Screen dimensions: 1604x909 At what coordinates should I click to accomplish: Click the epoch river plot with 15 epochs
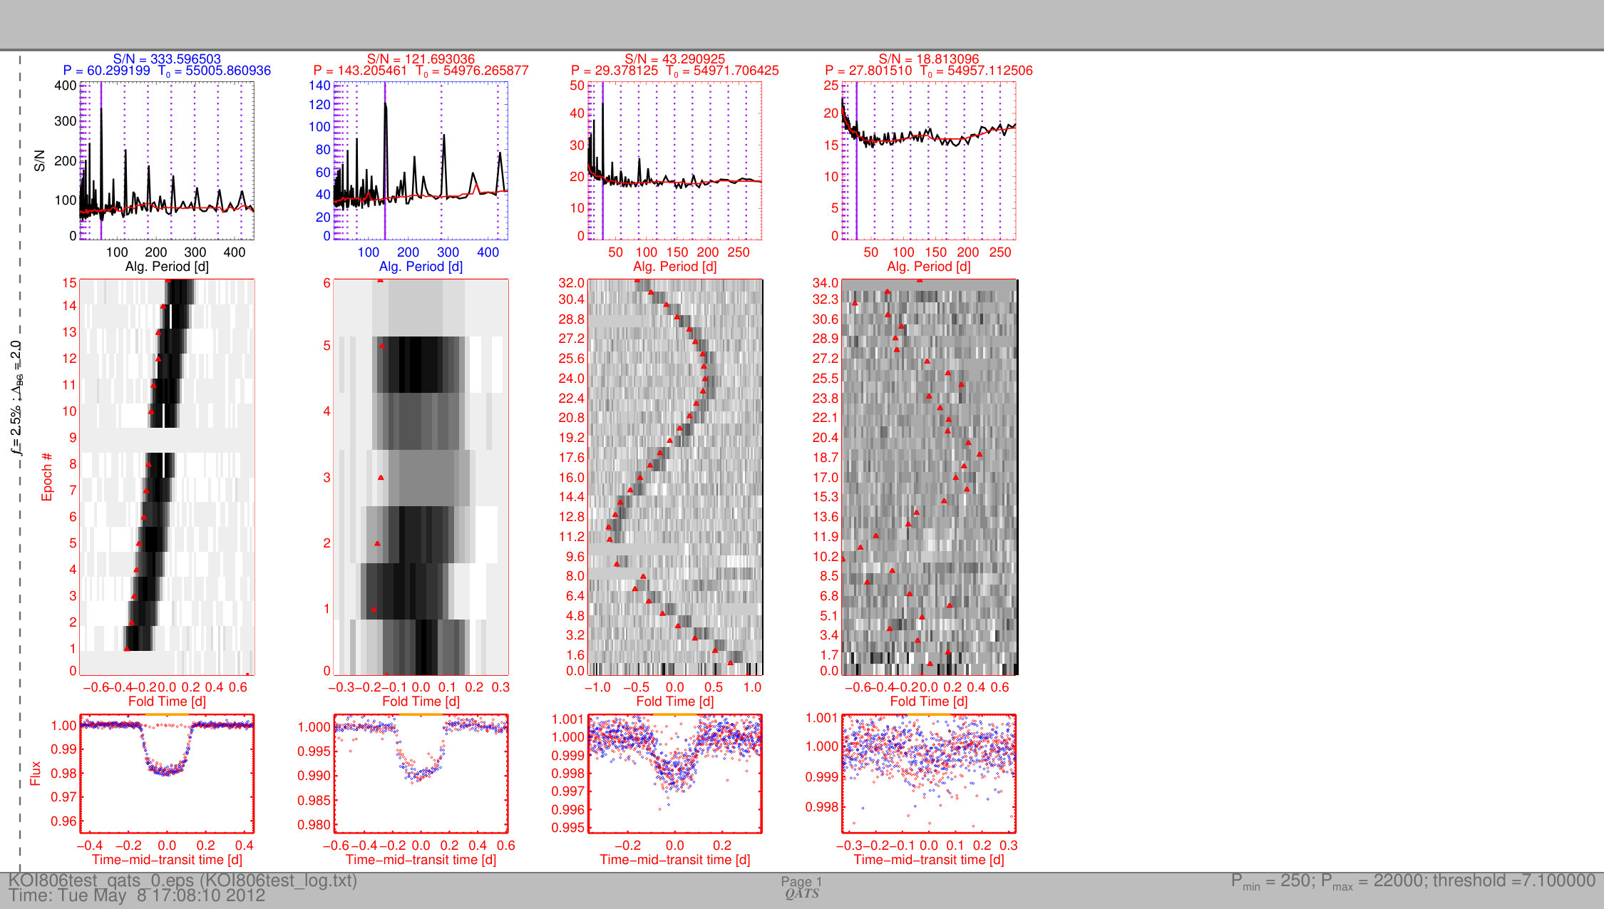[x=167, y=477]
